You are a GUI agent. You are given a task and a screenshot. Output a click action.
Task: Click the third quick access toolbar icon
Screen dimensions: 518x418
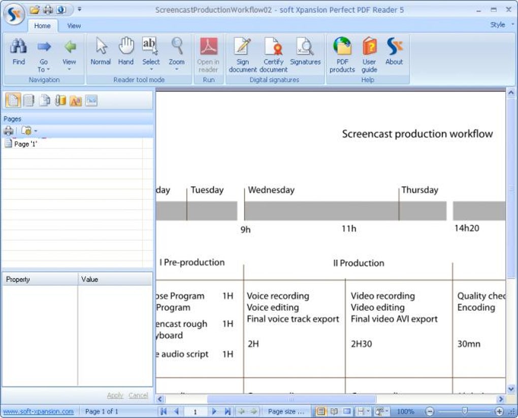tap(61, 10)
